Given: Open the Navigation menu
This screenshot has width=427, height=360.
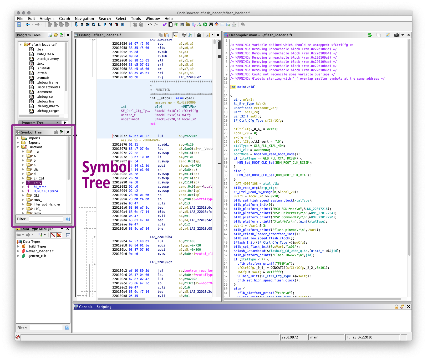Looking at the screenshot, I should [x=84, y=19].
